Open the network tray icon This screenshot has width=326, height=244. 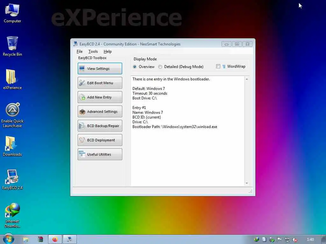287,240
